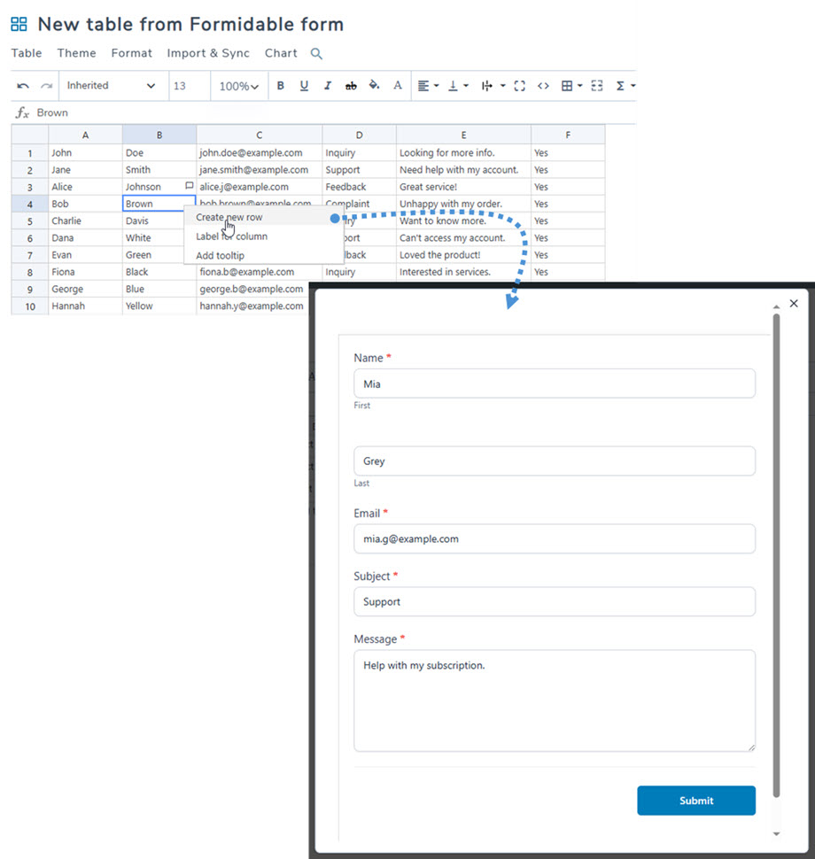Click the code brackets icon
The height and width of the screenshot is (859, 815).
pyautogui.click(x=543, y=86)
